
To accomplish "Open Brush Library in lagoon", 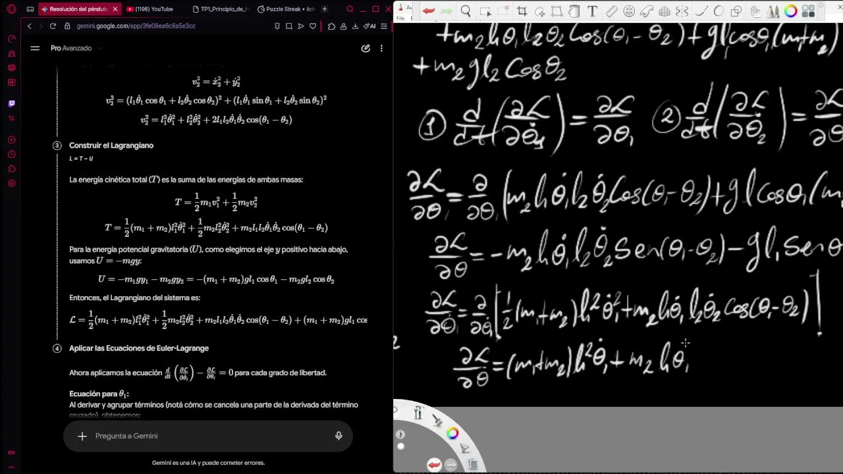I will point(418,413).
